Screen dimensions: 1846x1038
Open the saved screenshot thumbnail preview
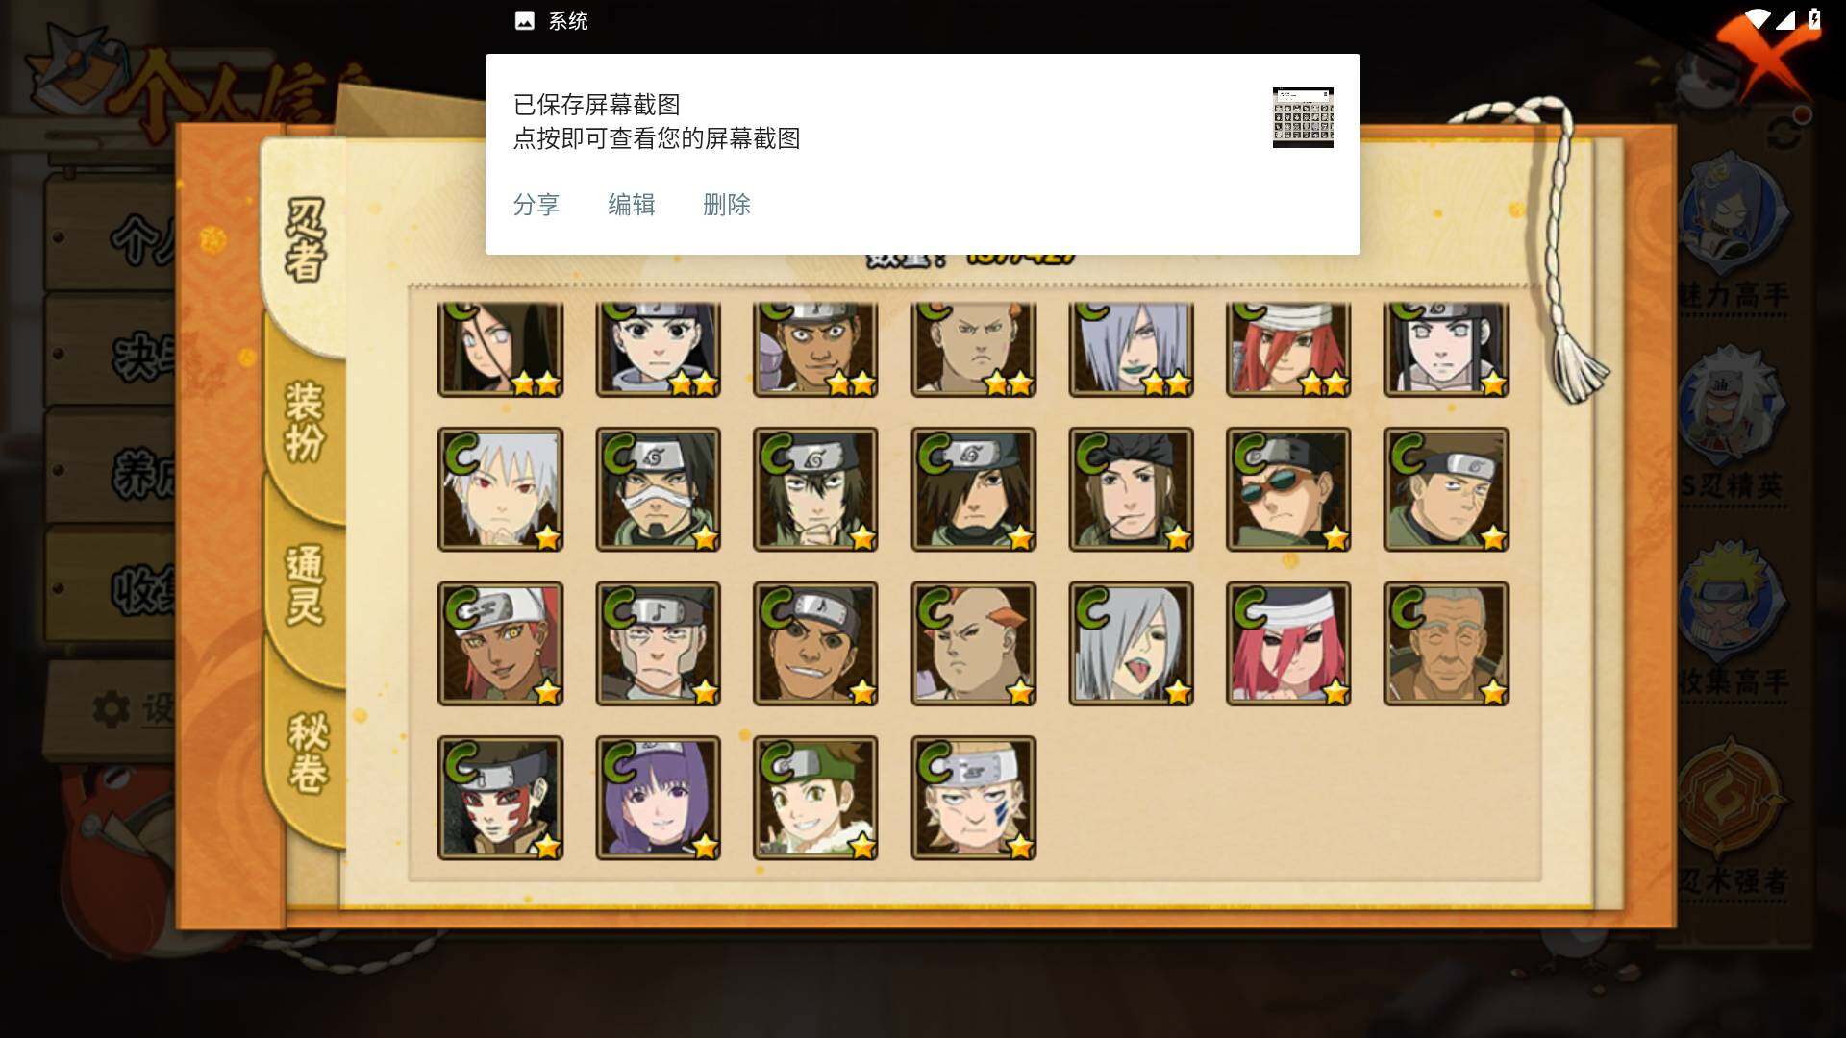click(x=1303, y=117)
